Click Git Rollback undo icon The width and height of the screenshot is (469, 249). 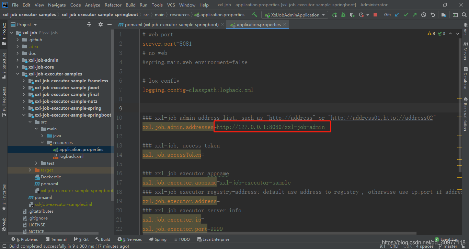[433, 15]
